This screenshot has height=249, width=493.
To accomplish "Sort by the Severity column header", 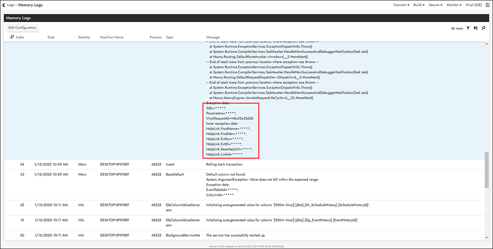I will (84, 37).
